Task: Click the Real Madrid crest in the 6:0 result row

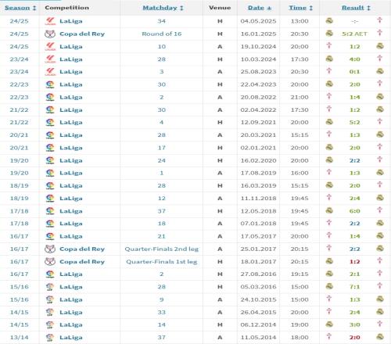Action: coord(329,210)
